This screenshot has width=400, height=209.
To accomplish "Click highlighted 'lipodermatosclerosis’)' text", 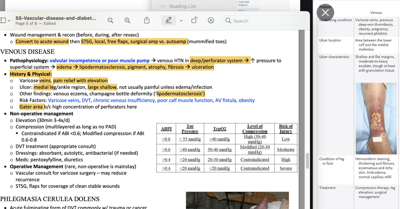I will coord(181,94).
